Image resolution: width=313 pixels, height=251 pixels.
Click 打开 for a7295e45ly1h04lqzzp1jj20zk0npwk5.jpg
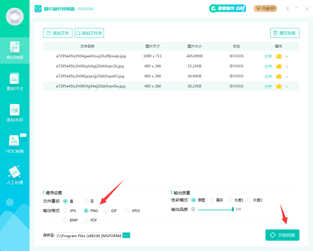pyautogui.click(x=268, y=76)
